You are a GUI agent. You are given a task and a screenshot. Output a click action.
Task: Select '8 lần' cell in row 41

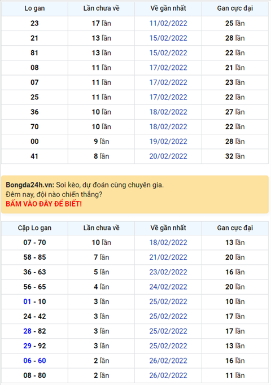point(102,156)
